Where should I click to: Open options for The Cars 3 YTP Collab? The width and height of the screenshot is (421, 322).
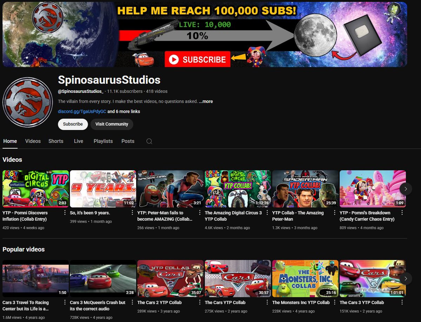point(401,302)
